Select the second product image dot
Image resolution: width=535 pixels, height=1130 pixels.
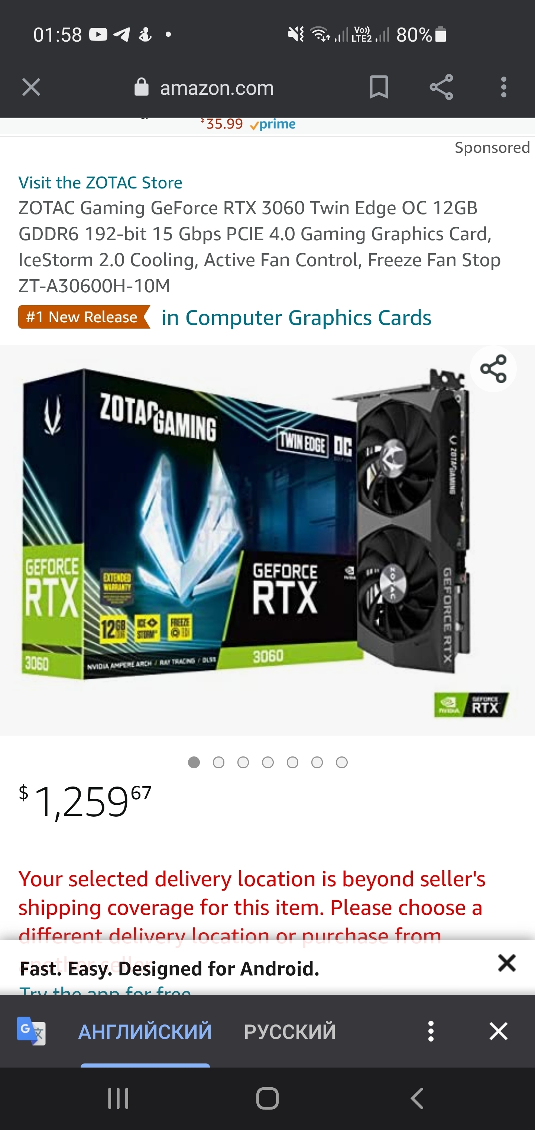pos(218,762)
